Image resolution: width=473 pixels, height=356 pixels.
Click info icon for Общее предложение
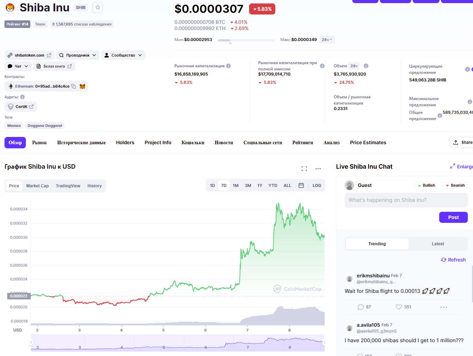click(440, 116)
